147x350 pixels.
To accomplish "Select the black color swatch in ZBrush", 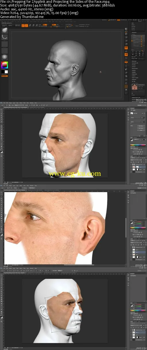I will (x=3, y=72).
